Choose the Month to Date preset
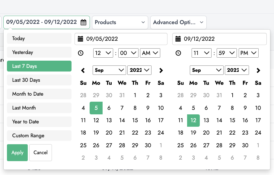The height and width of the screenshot is (175, 274). pos(39,94)
